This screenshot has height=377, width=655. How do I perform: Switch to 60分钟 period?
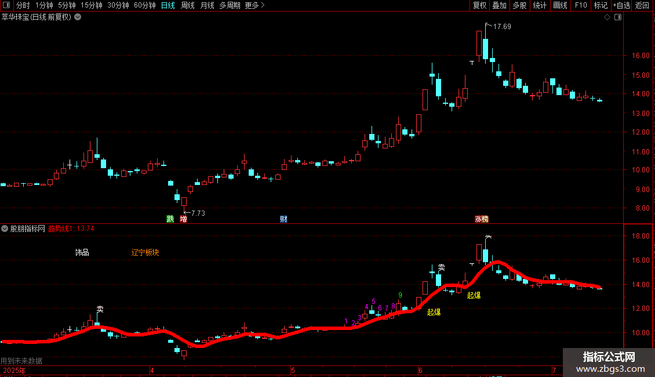(x=144, y=5)
